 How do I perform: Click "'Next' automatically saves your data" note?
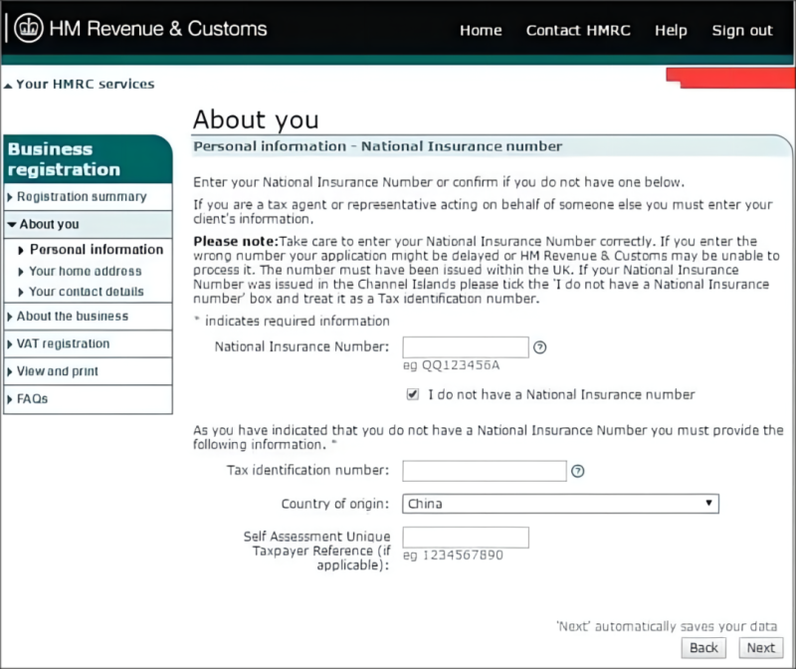pyautogui.click(x=667, y=626)
